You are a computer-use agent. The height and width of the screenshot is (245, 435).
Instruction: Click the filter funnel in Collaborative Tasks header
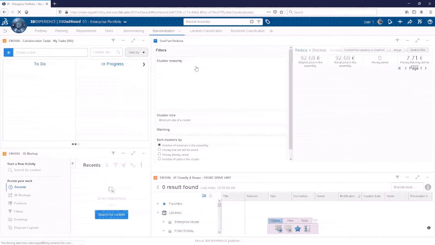pyautogui.click(x=113, y=40)
